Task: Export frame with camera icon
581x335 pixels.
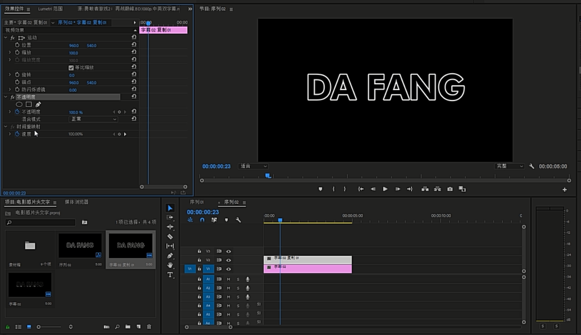Action: [450, 189]
